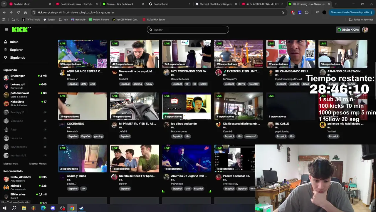The image size is (376, 212).
Task: Open the Asado y Truco stream thumbnail
Action: pyautogui.click(x=83, y=158)
